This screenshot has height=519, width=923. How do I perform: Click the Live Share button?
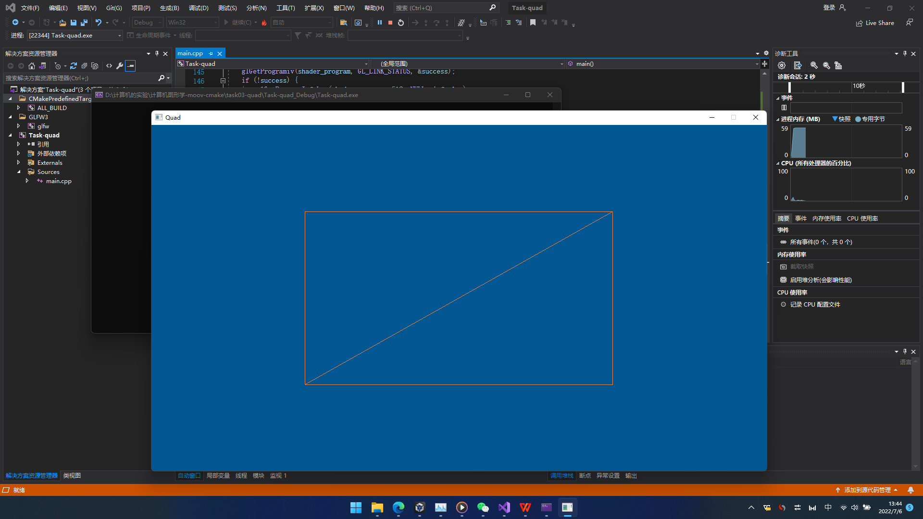click(x=875, y=23)
